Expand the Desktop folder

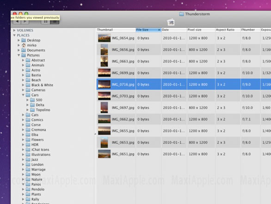click(18, 40)
